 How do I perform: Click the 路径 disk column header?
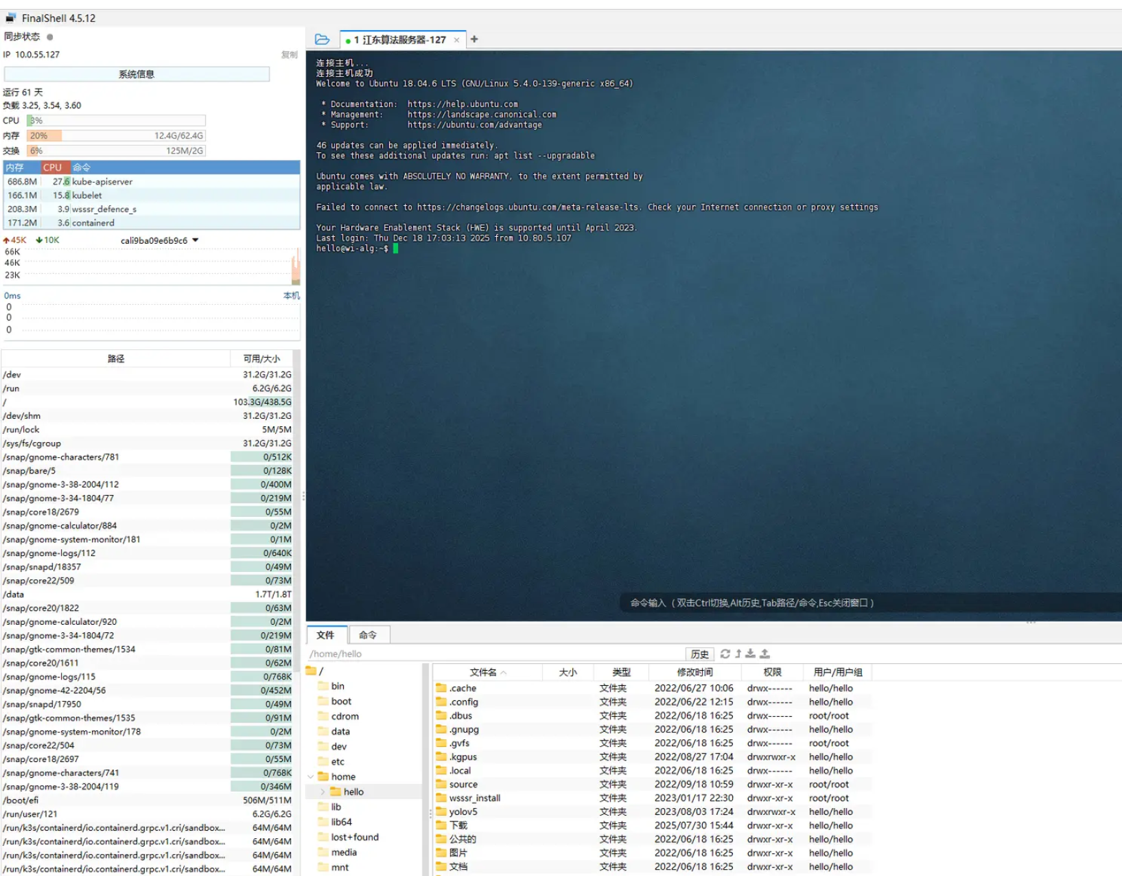(x=116, y=358)
